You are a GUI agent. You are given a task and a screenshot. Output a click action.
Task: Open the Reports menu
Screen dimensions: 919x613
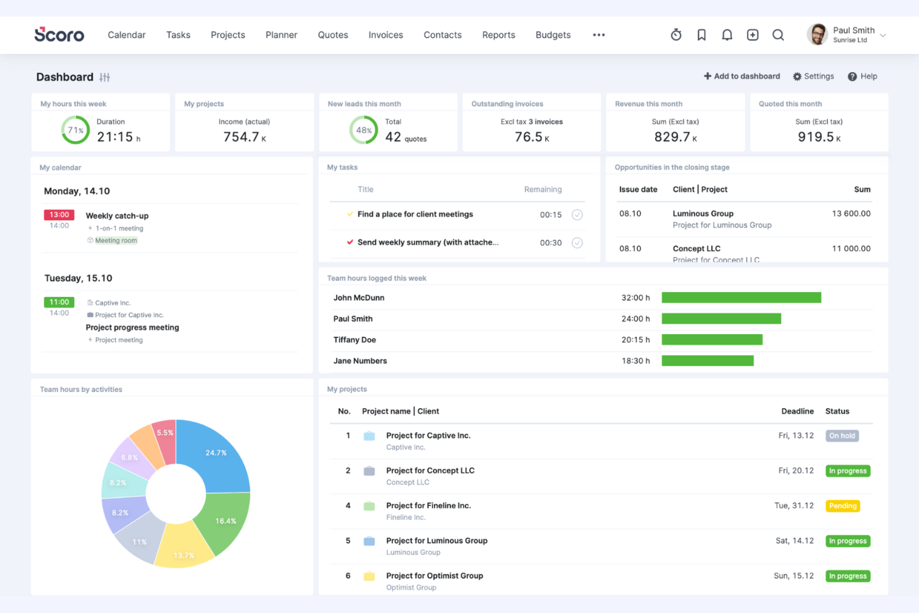coord(499,35)
